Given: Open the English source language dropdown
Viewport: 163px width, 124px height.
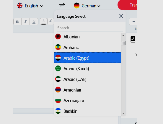Looking at the screenshot, I should [30, 6].
